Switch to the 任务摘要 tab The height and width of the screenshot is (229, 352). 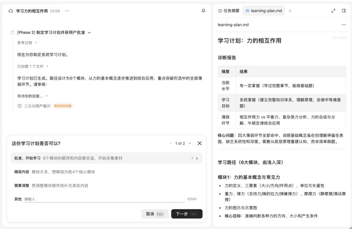(x=229, y=11)
